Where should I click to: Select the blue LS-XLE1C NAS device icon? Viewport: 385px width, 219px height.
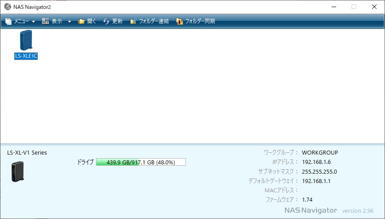coord(26,40)
